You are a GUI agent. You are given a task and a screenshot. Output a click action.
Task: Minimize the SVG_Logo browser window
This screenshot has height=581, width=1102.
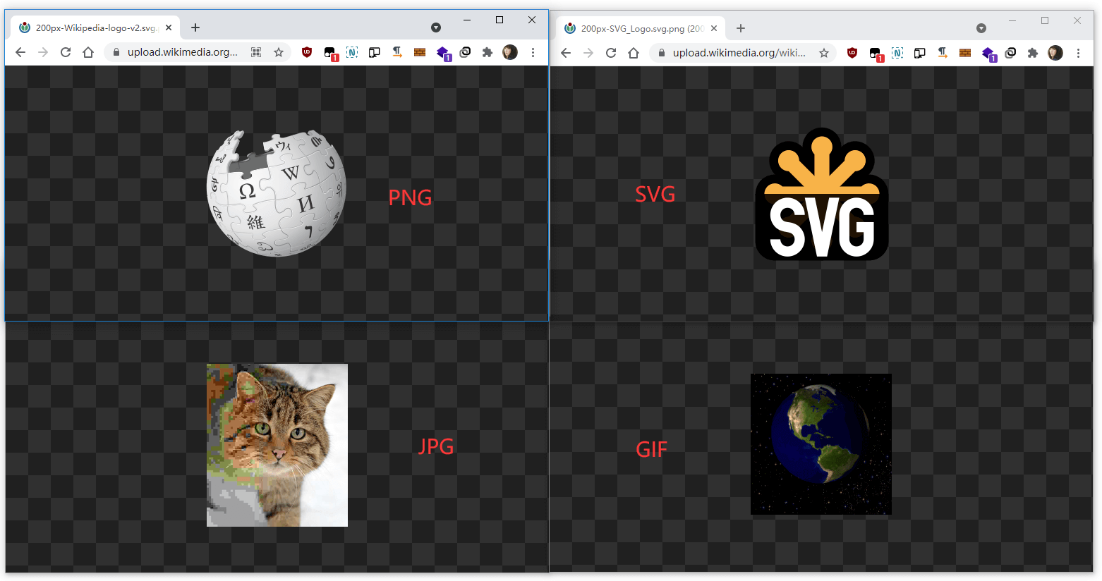[1012, 20]
